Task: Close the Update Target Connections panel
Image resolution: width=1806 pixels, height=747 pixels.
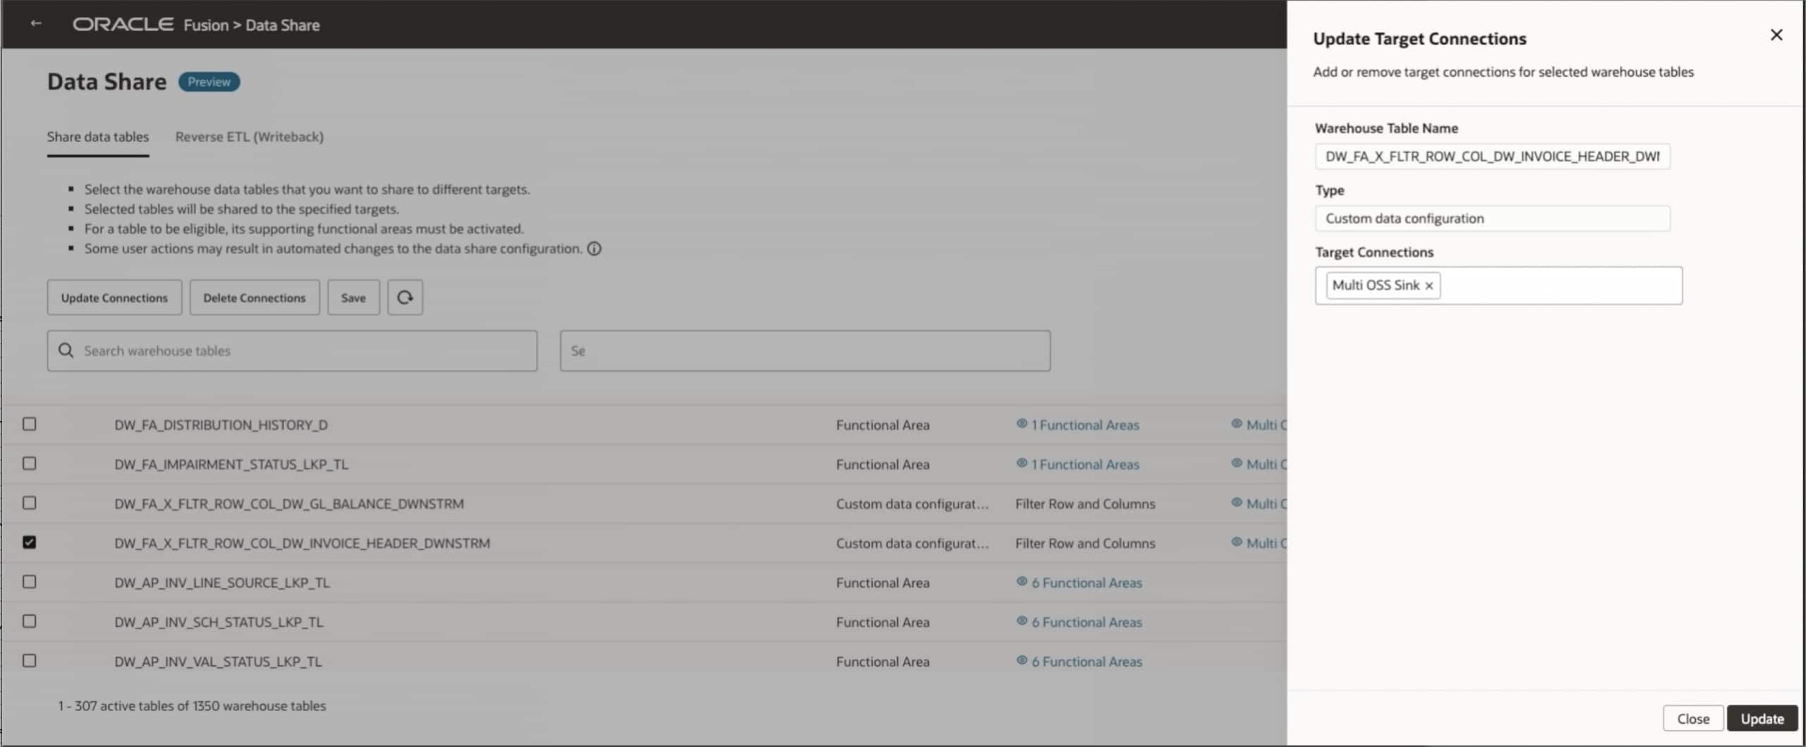Action: coord(1776,35)
